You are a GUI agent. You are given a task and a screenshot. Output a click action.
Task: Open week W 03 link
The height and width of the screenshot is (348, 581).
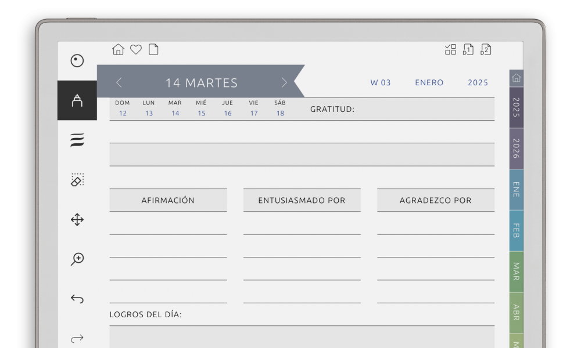pos(381,82)
